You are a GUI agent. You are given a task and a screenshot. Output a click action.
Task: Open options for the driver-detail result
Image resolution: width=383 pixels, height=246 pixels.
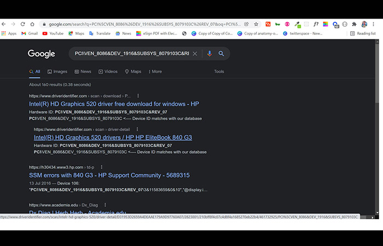[137, 129]
